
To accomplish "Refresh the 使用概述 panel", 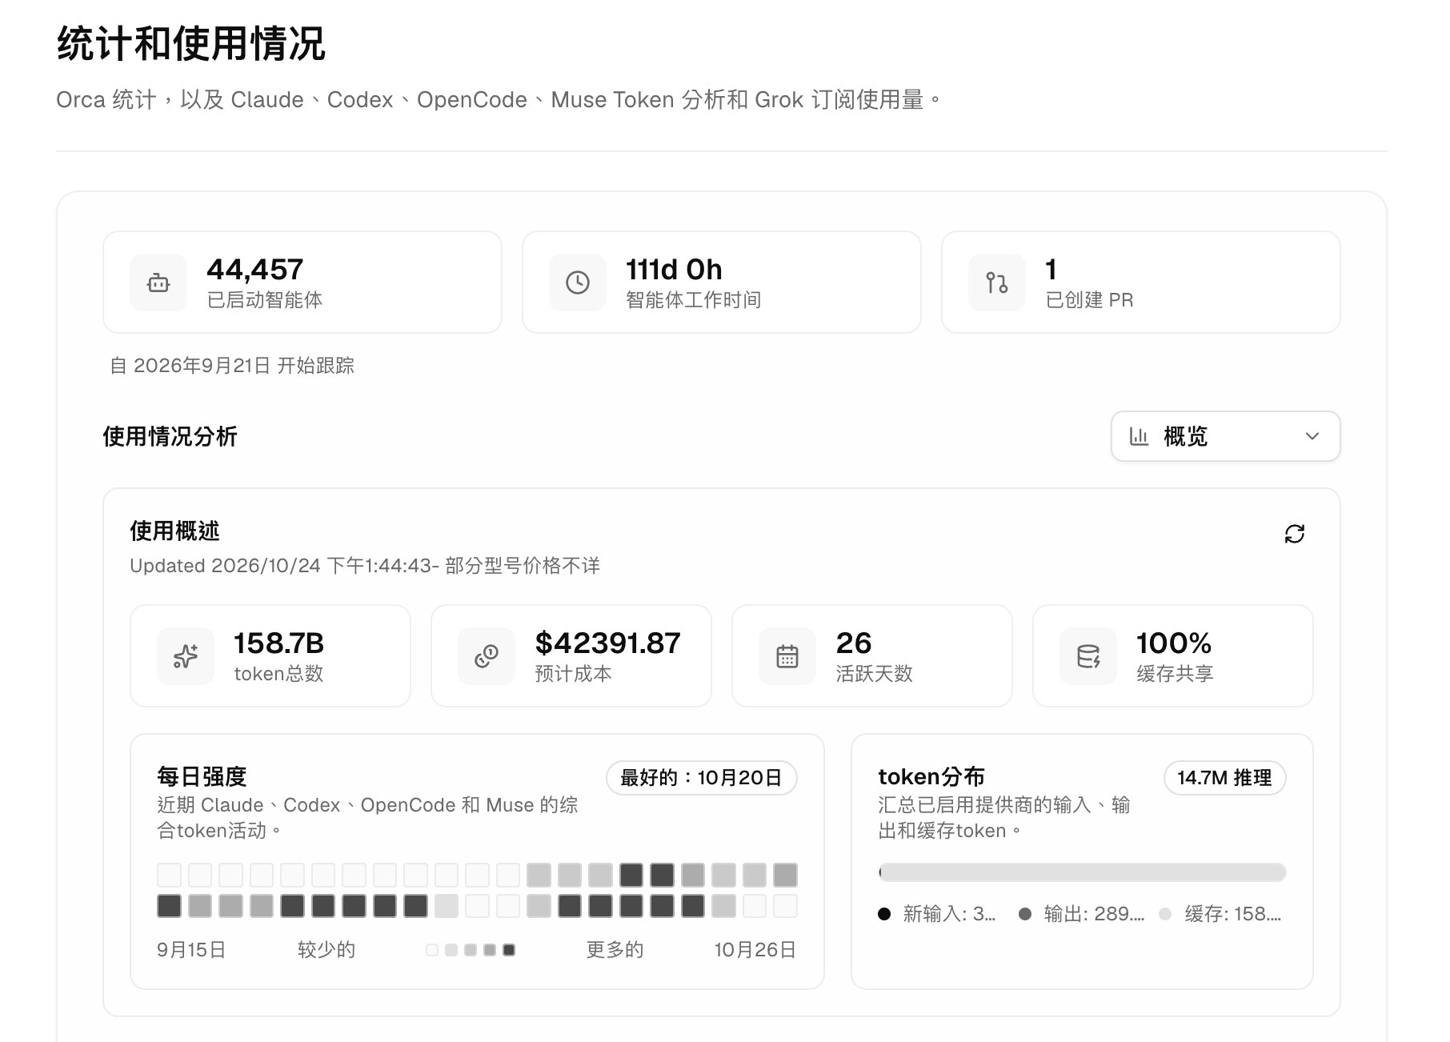I will point(1295,534).
